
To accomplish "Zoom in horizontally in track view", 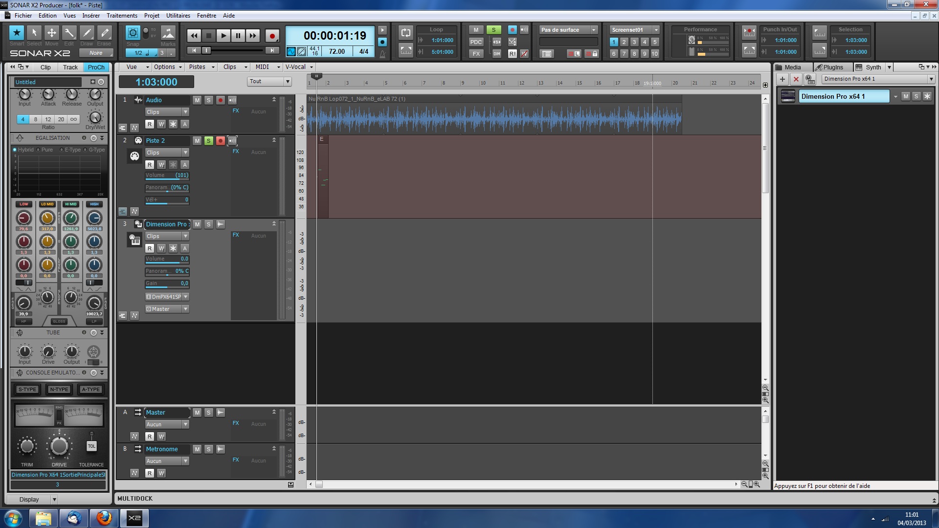I will point(757,484).
